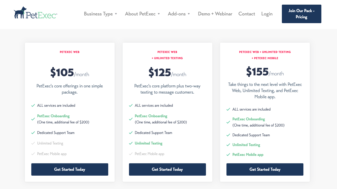Open the PetExec Onboarding link in $155 plan
This screenshot has height=189, width=337.
(249, 119)
